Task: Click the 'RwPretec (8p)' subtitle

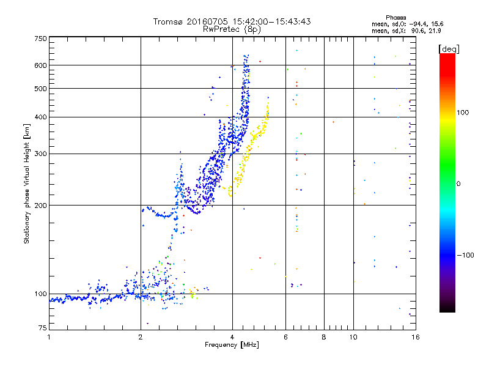Action: (x=232, y=29)
